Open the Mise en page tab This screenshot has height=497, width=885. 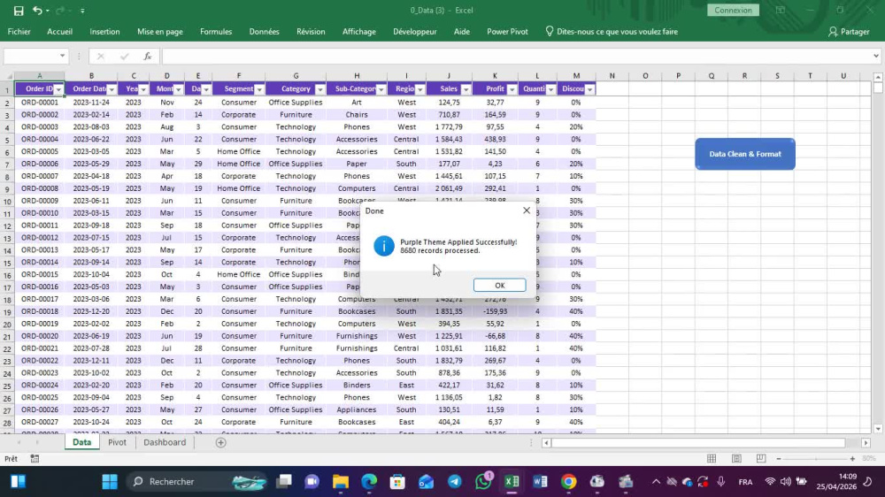[x=159, y=32]
